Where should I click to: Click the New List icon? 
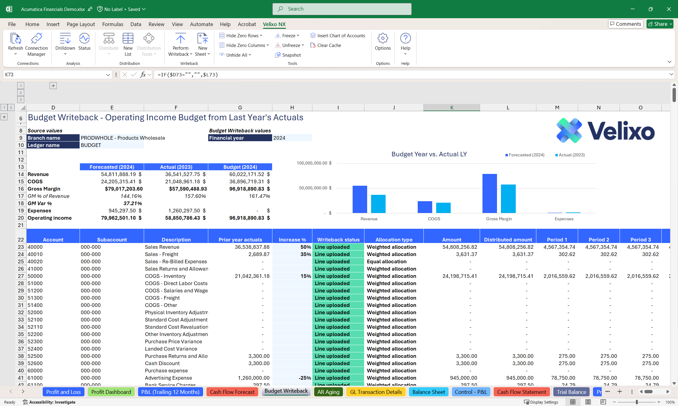tap(128, 39)
